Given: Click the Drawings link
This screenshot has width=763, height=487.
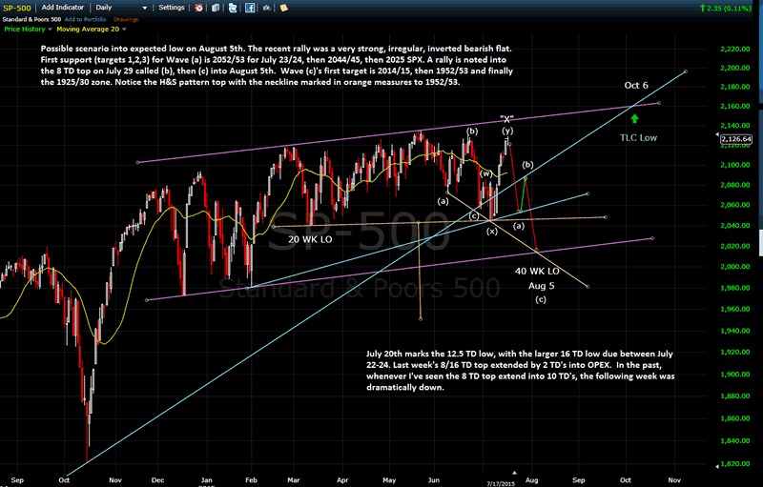Looking at the screenshot, I should [126, 19].
